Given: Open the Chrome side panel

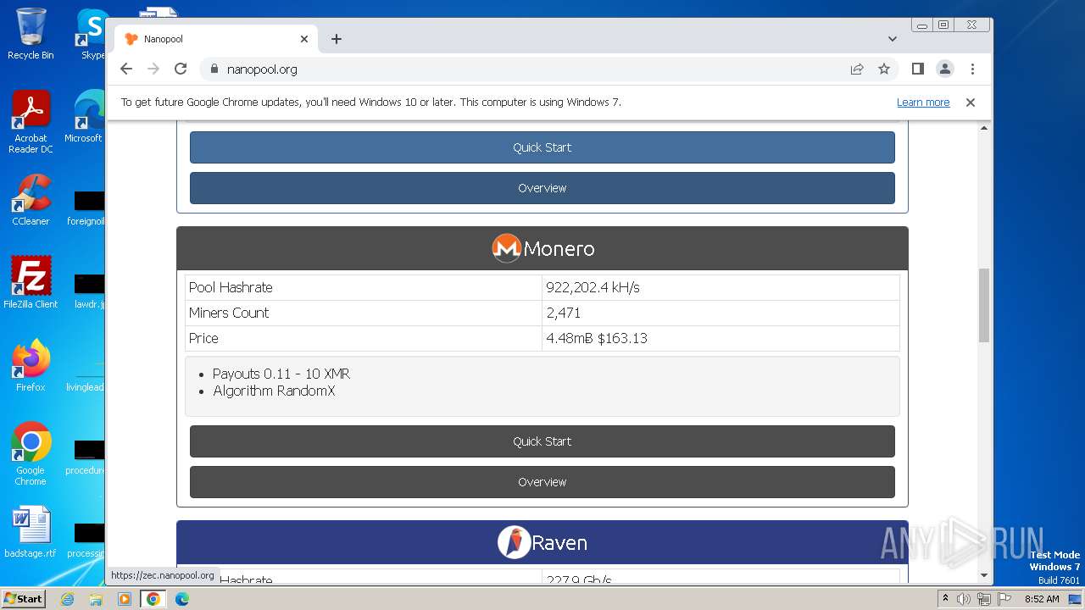Looking at the screenshot, I should click(918, 69).
